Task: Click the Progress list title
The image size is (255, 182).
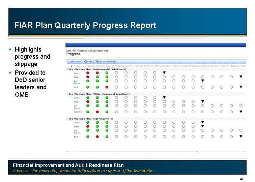Action: pyautogui.click(x=73, y=54)
